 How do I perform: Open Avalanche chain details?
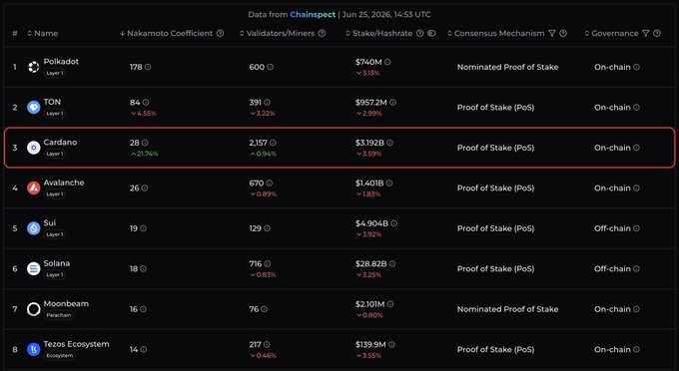click(64, 183)
